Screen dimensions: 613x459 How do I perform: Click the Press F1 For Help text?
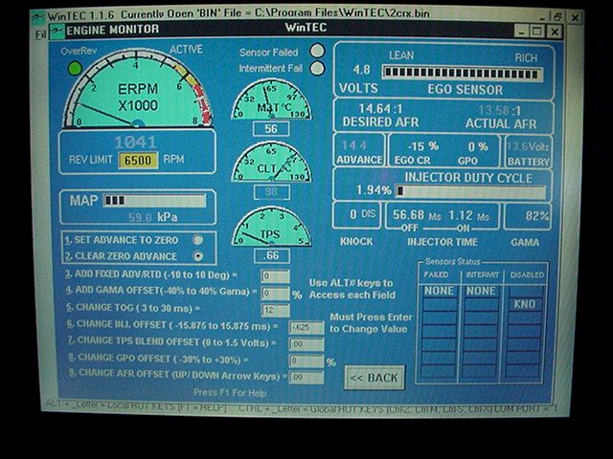pyautogui.click(x=230, y=393)
